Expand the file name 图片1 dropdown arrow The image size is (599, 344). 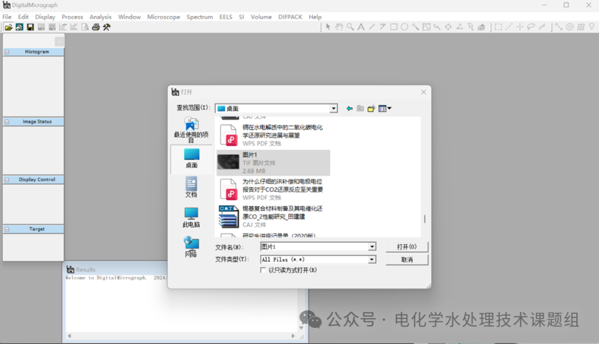372,247
